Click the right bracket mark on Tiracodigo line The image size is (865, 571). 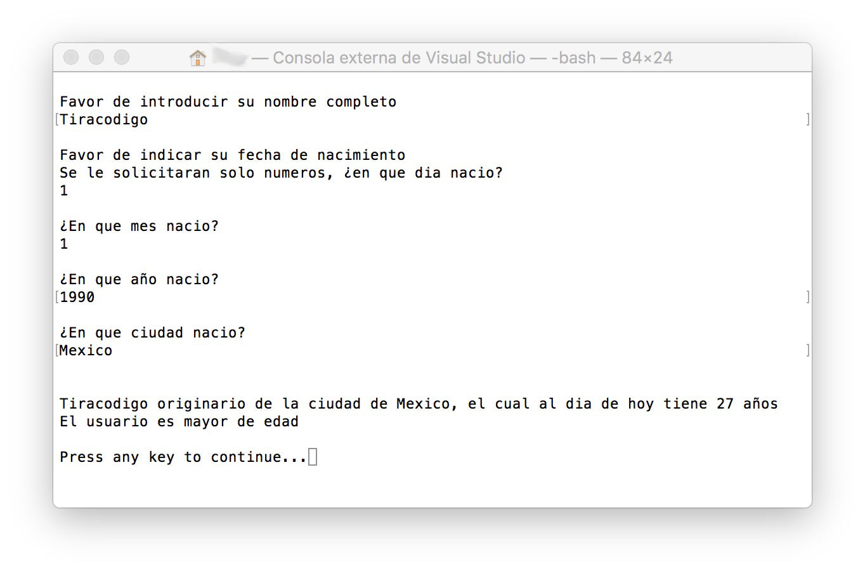point(807,119)
